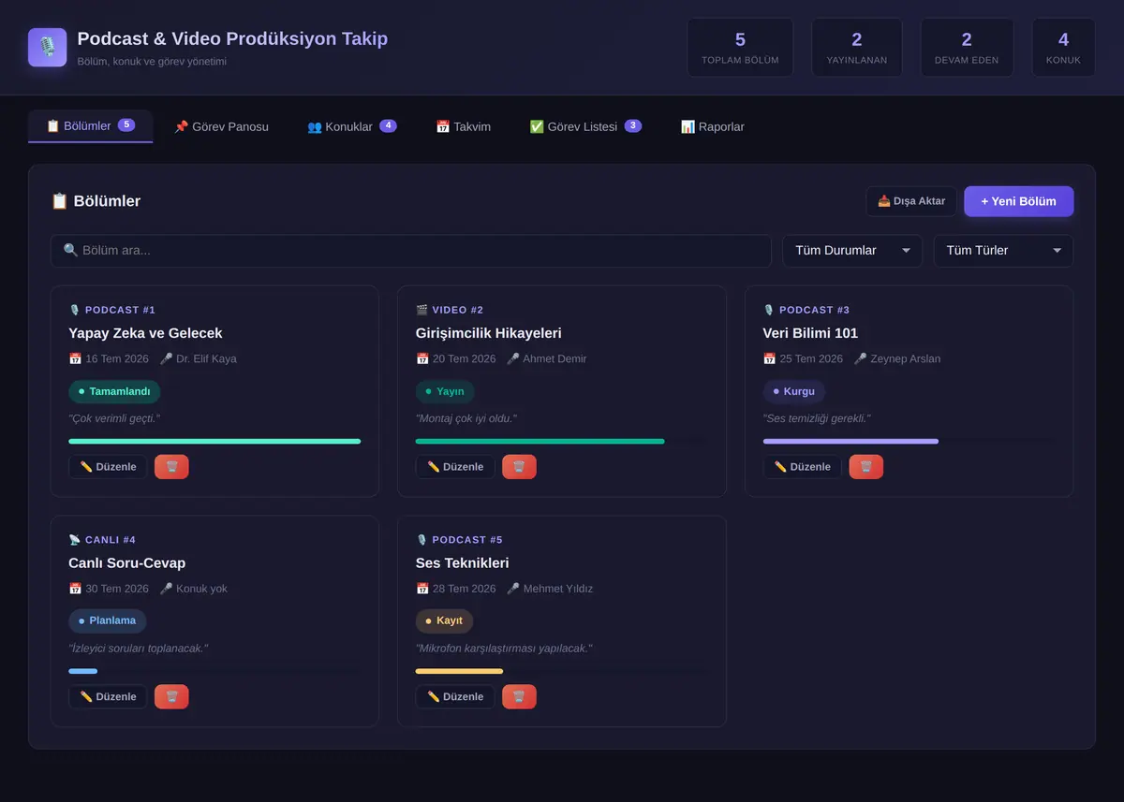Delete the Ses Teknikleri episode
The width and height of the screenshot is (1124, 802).
519,696
